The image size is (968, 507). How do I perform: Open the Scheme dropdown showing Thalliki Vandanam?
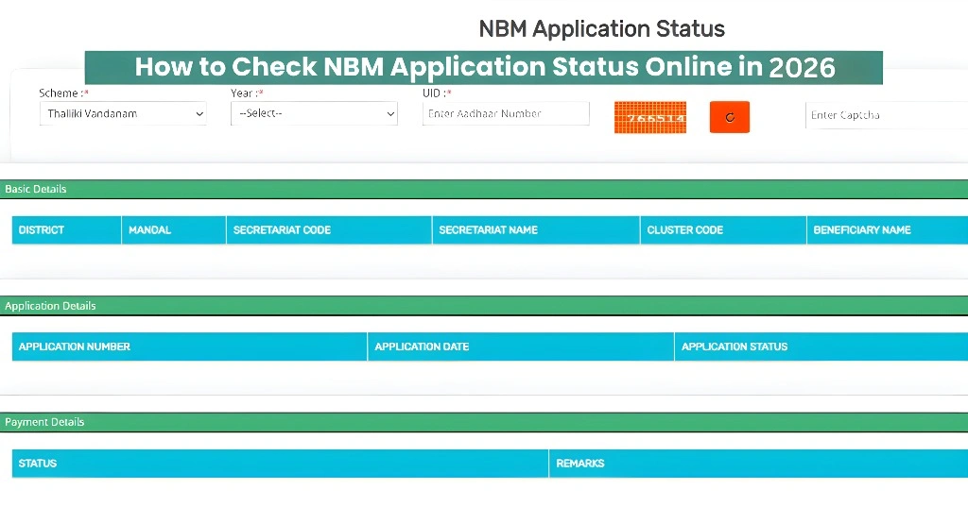pyautogui.click(x=123, y=113)
